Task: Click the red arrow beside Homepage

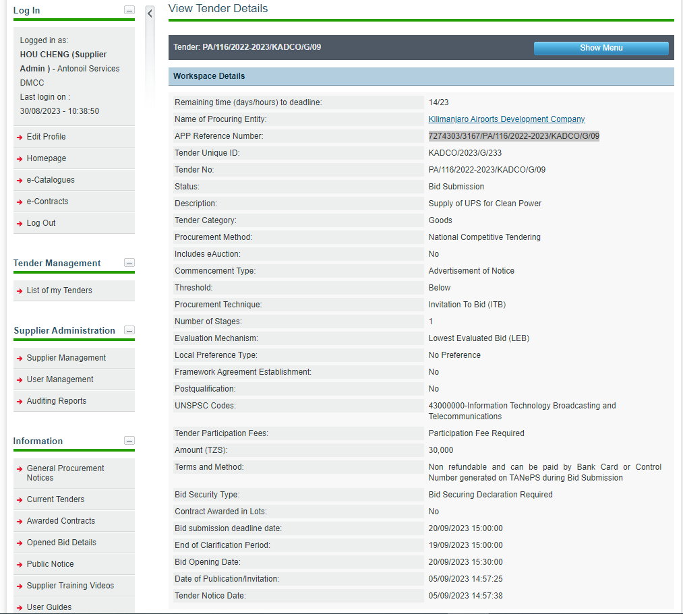Action: pos(20,159)
